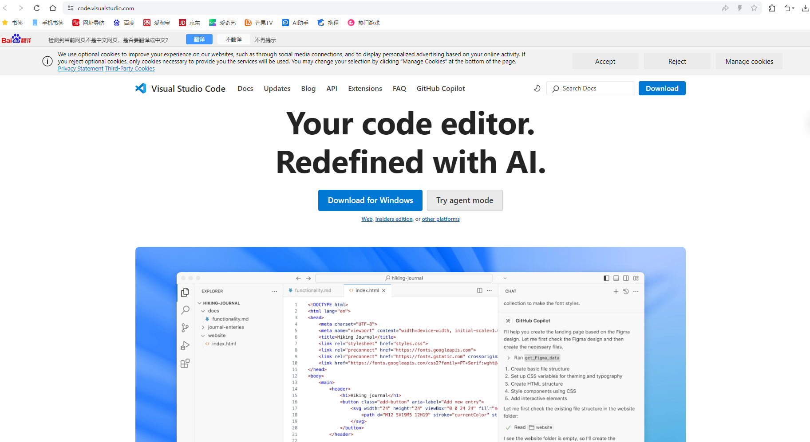The height and width of the screenshot is (442, 810).
Task: Click the Explorer files icon in the activity bar
Action: tap(185, 293)
